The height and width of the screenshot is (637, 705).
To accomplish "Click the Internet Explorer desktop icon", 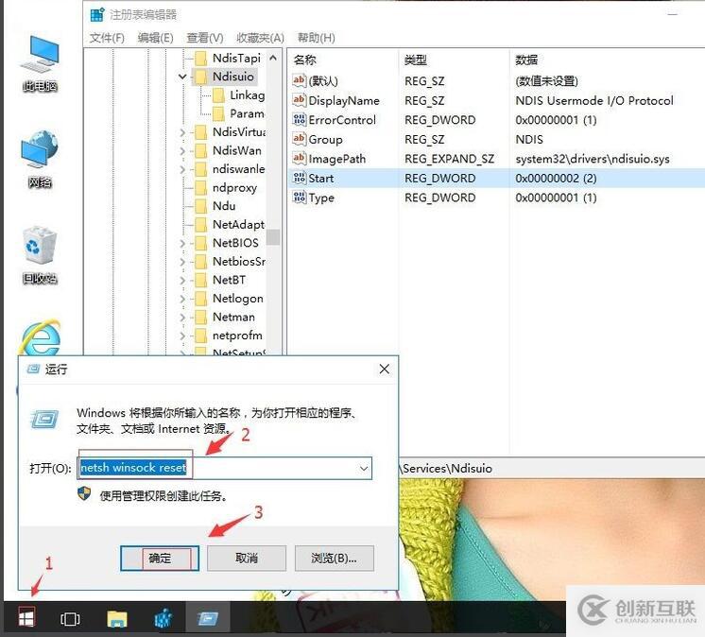I will coord(40,338).
